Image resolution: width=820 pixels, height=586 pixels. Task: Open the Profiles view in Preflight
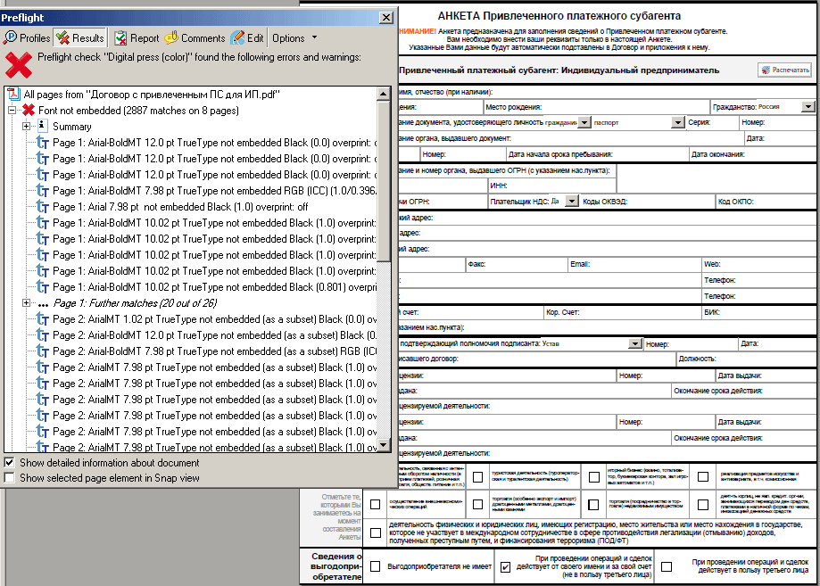pos(27,38)
